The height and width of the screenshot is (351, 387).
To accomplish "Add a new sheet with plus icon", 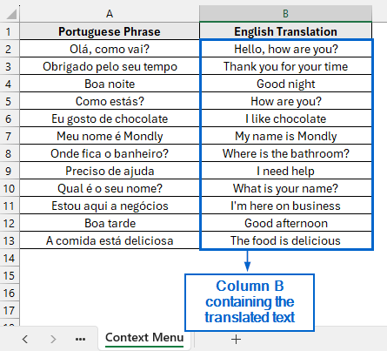I will click(x=236, y=339).
